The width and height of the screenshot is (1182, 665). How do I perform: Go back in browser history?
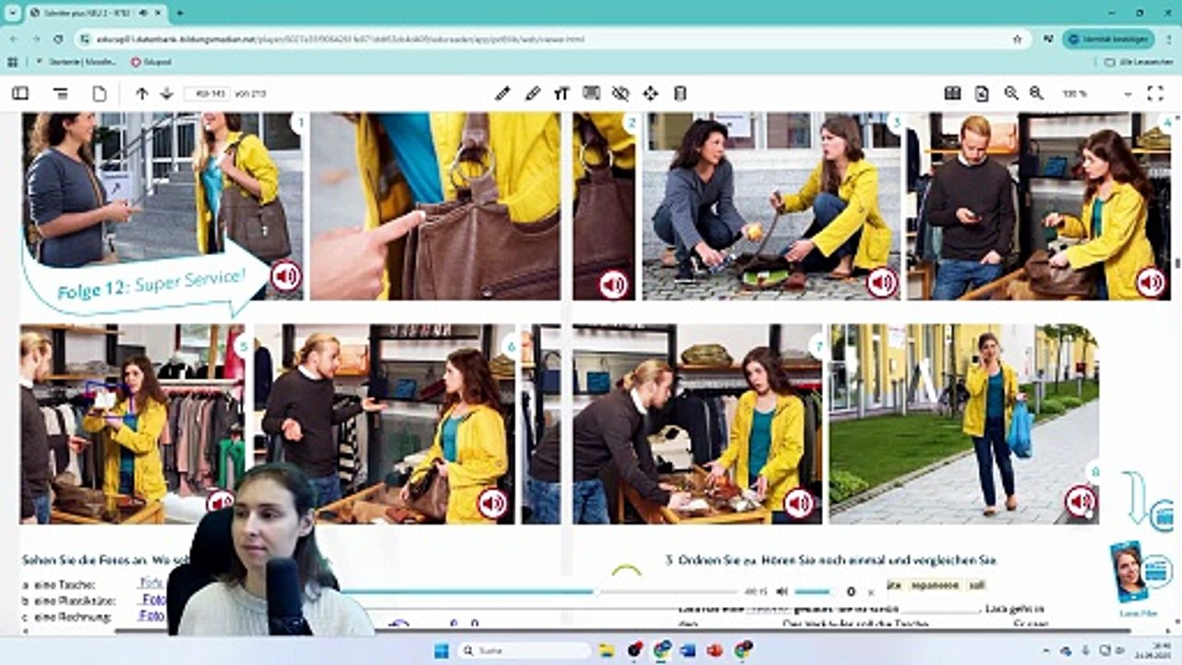pos(13,40)
